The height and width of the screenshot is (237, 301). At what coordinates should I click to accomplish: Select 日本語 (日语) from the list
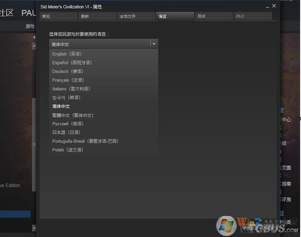click(x=66, y=132)
